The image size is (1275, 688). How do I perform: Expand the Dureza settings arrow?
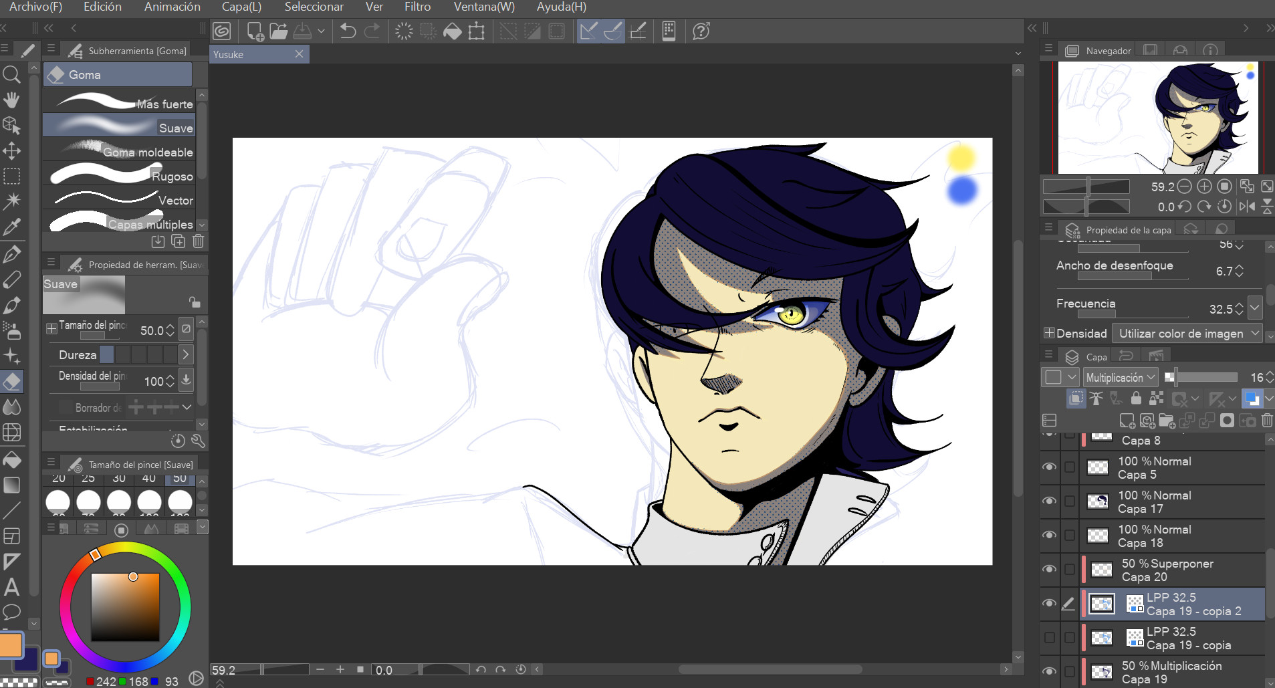[186, 354]
